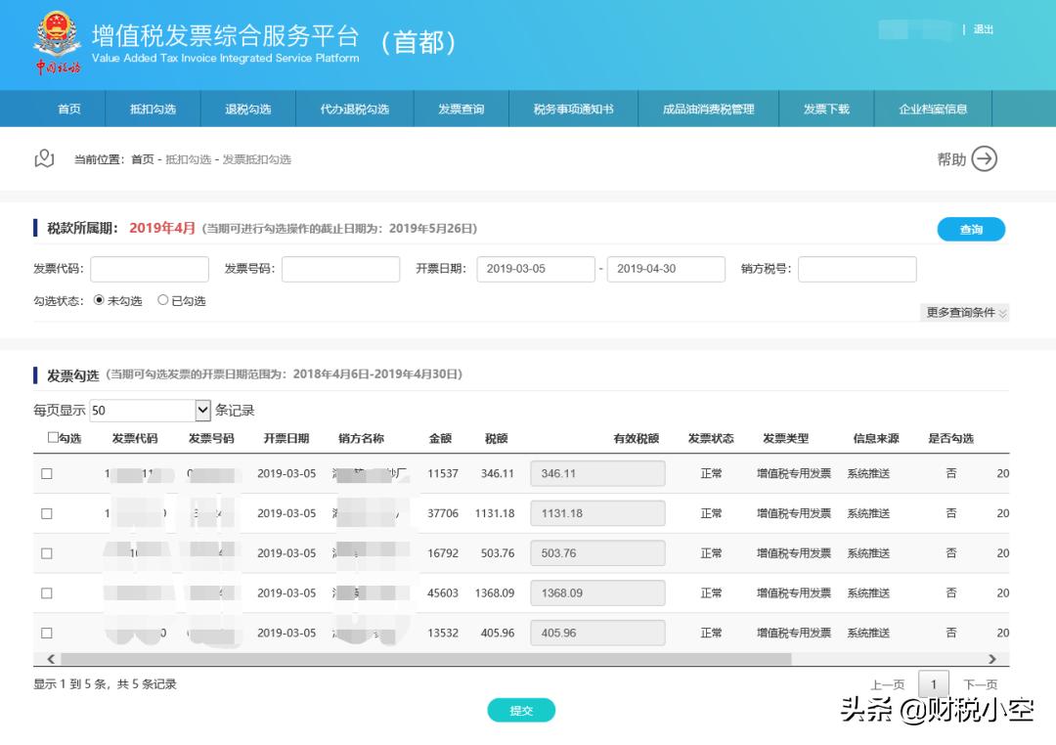Click the 提交 submit button
The image size is (1056, 745).
(x=521, y=711)
